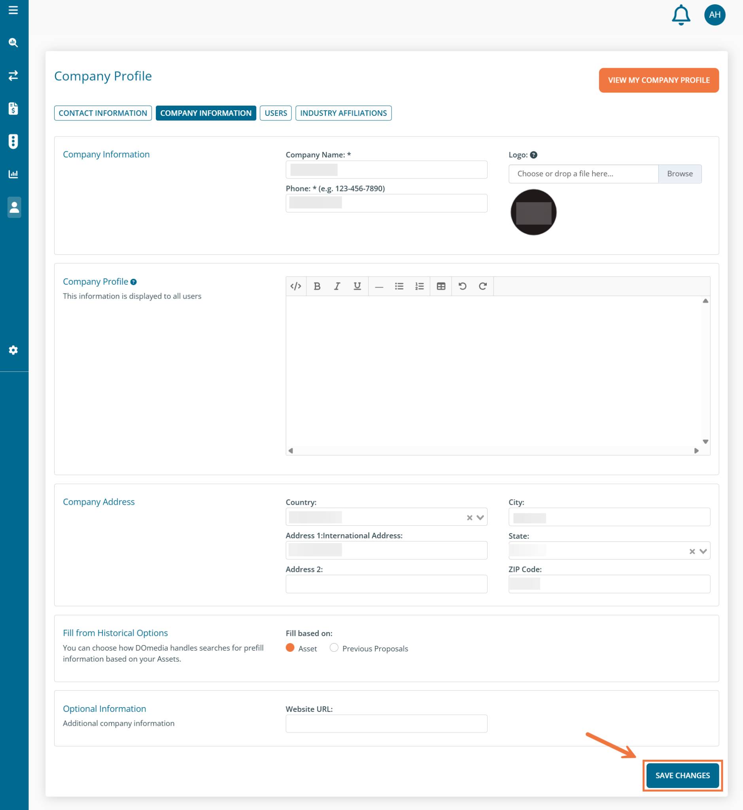743x810 pixels.
Task: Select the Asset radio option
Action: coord(290,647)
